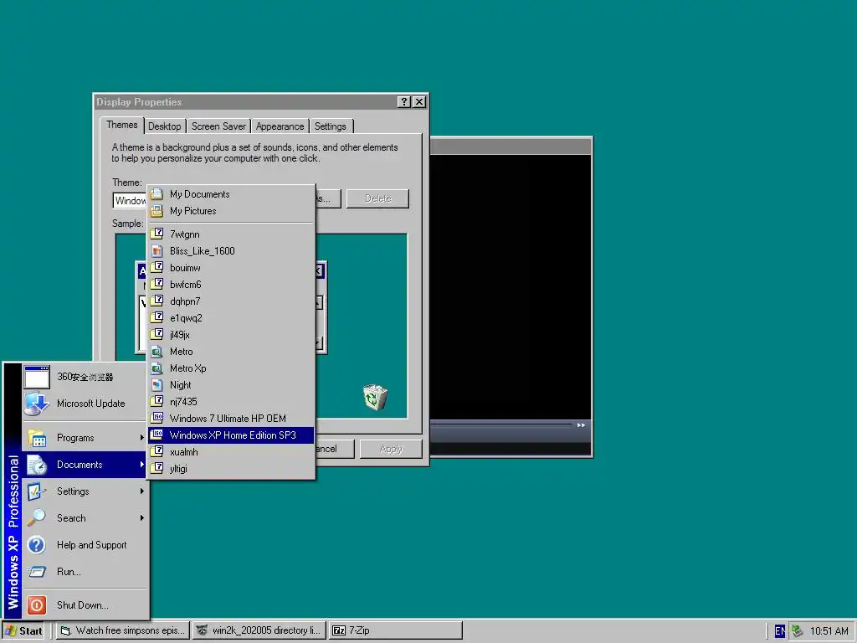
Task: Click the red Shut Down power icon
Action: tap(37, 605)
